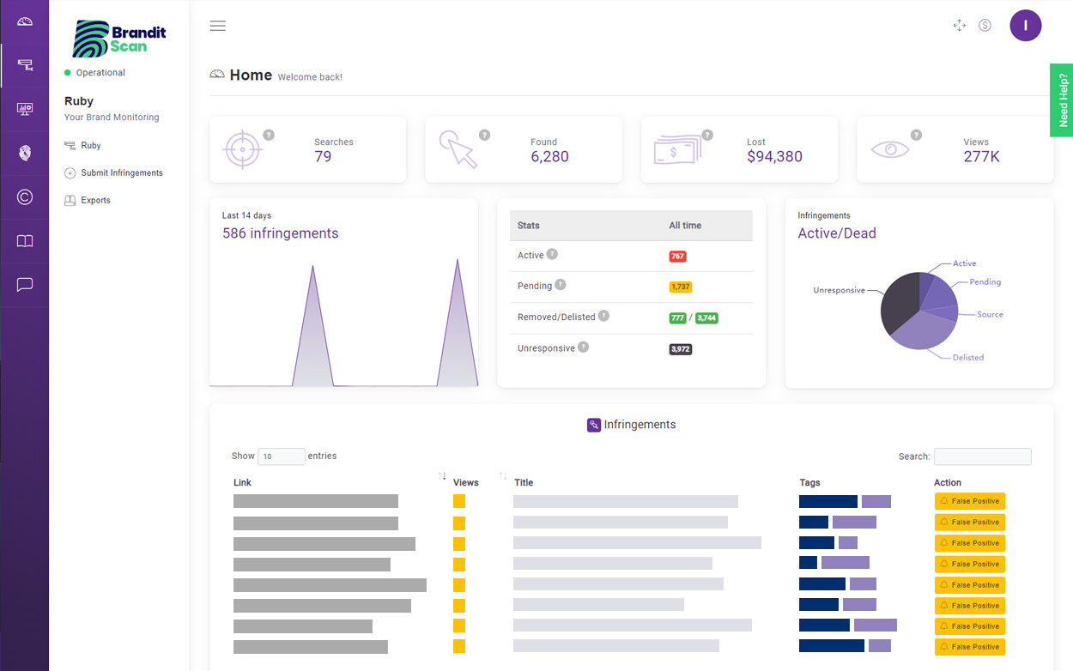Screen dimensions: 1073x671
Task: Click help icon next to Removed/Delisted
Action: (603, 316)
